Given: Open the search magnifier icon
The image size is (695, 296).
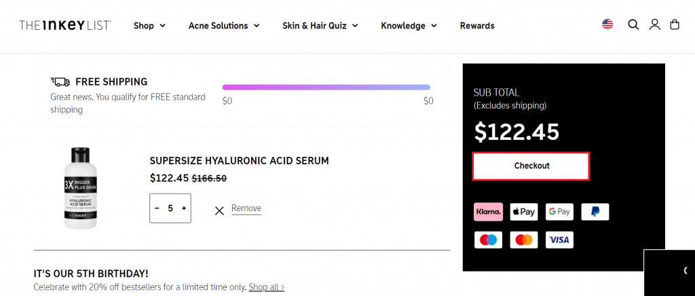Looking at the screenshot, I should click(x=633, y=25).
